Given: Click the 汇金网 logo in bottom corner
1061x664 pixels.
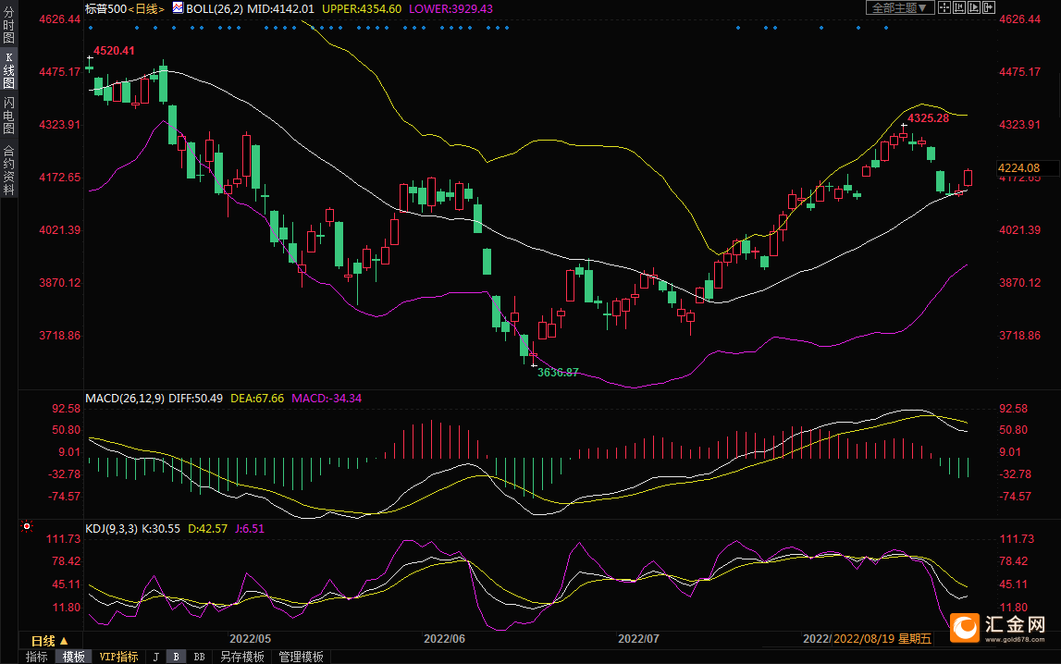Looking at the screenshot, I should [x=1005, y=627].
